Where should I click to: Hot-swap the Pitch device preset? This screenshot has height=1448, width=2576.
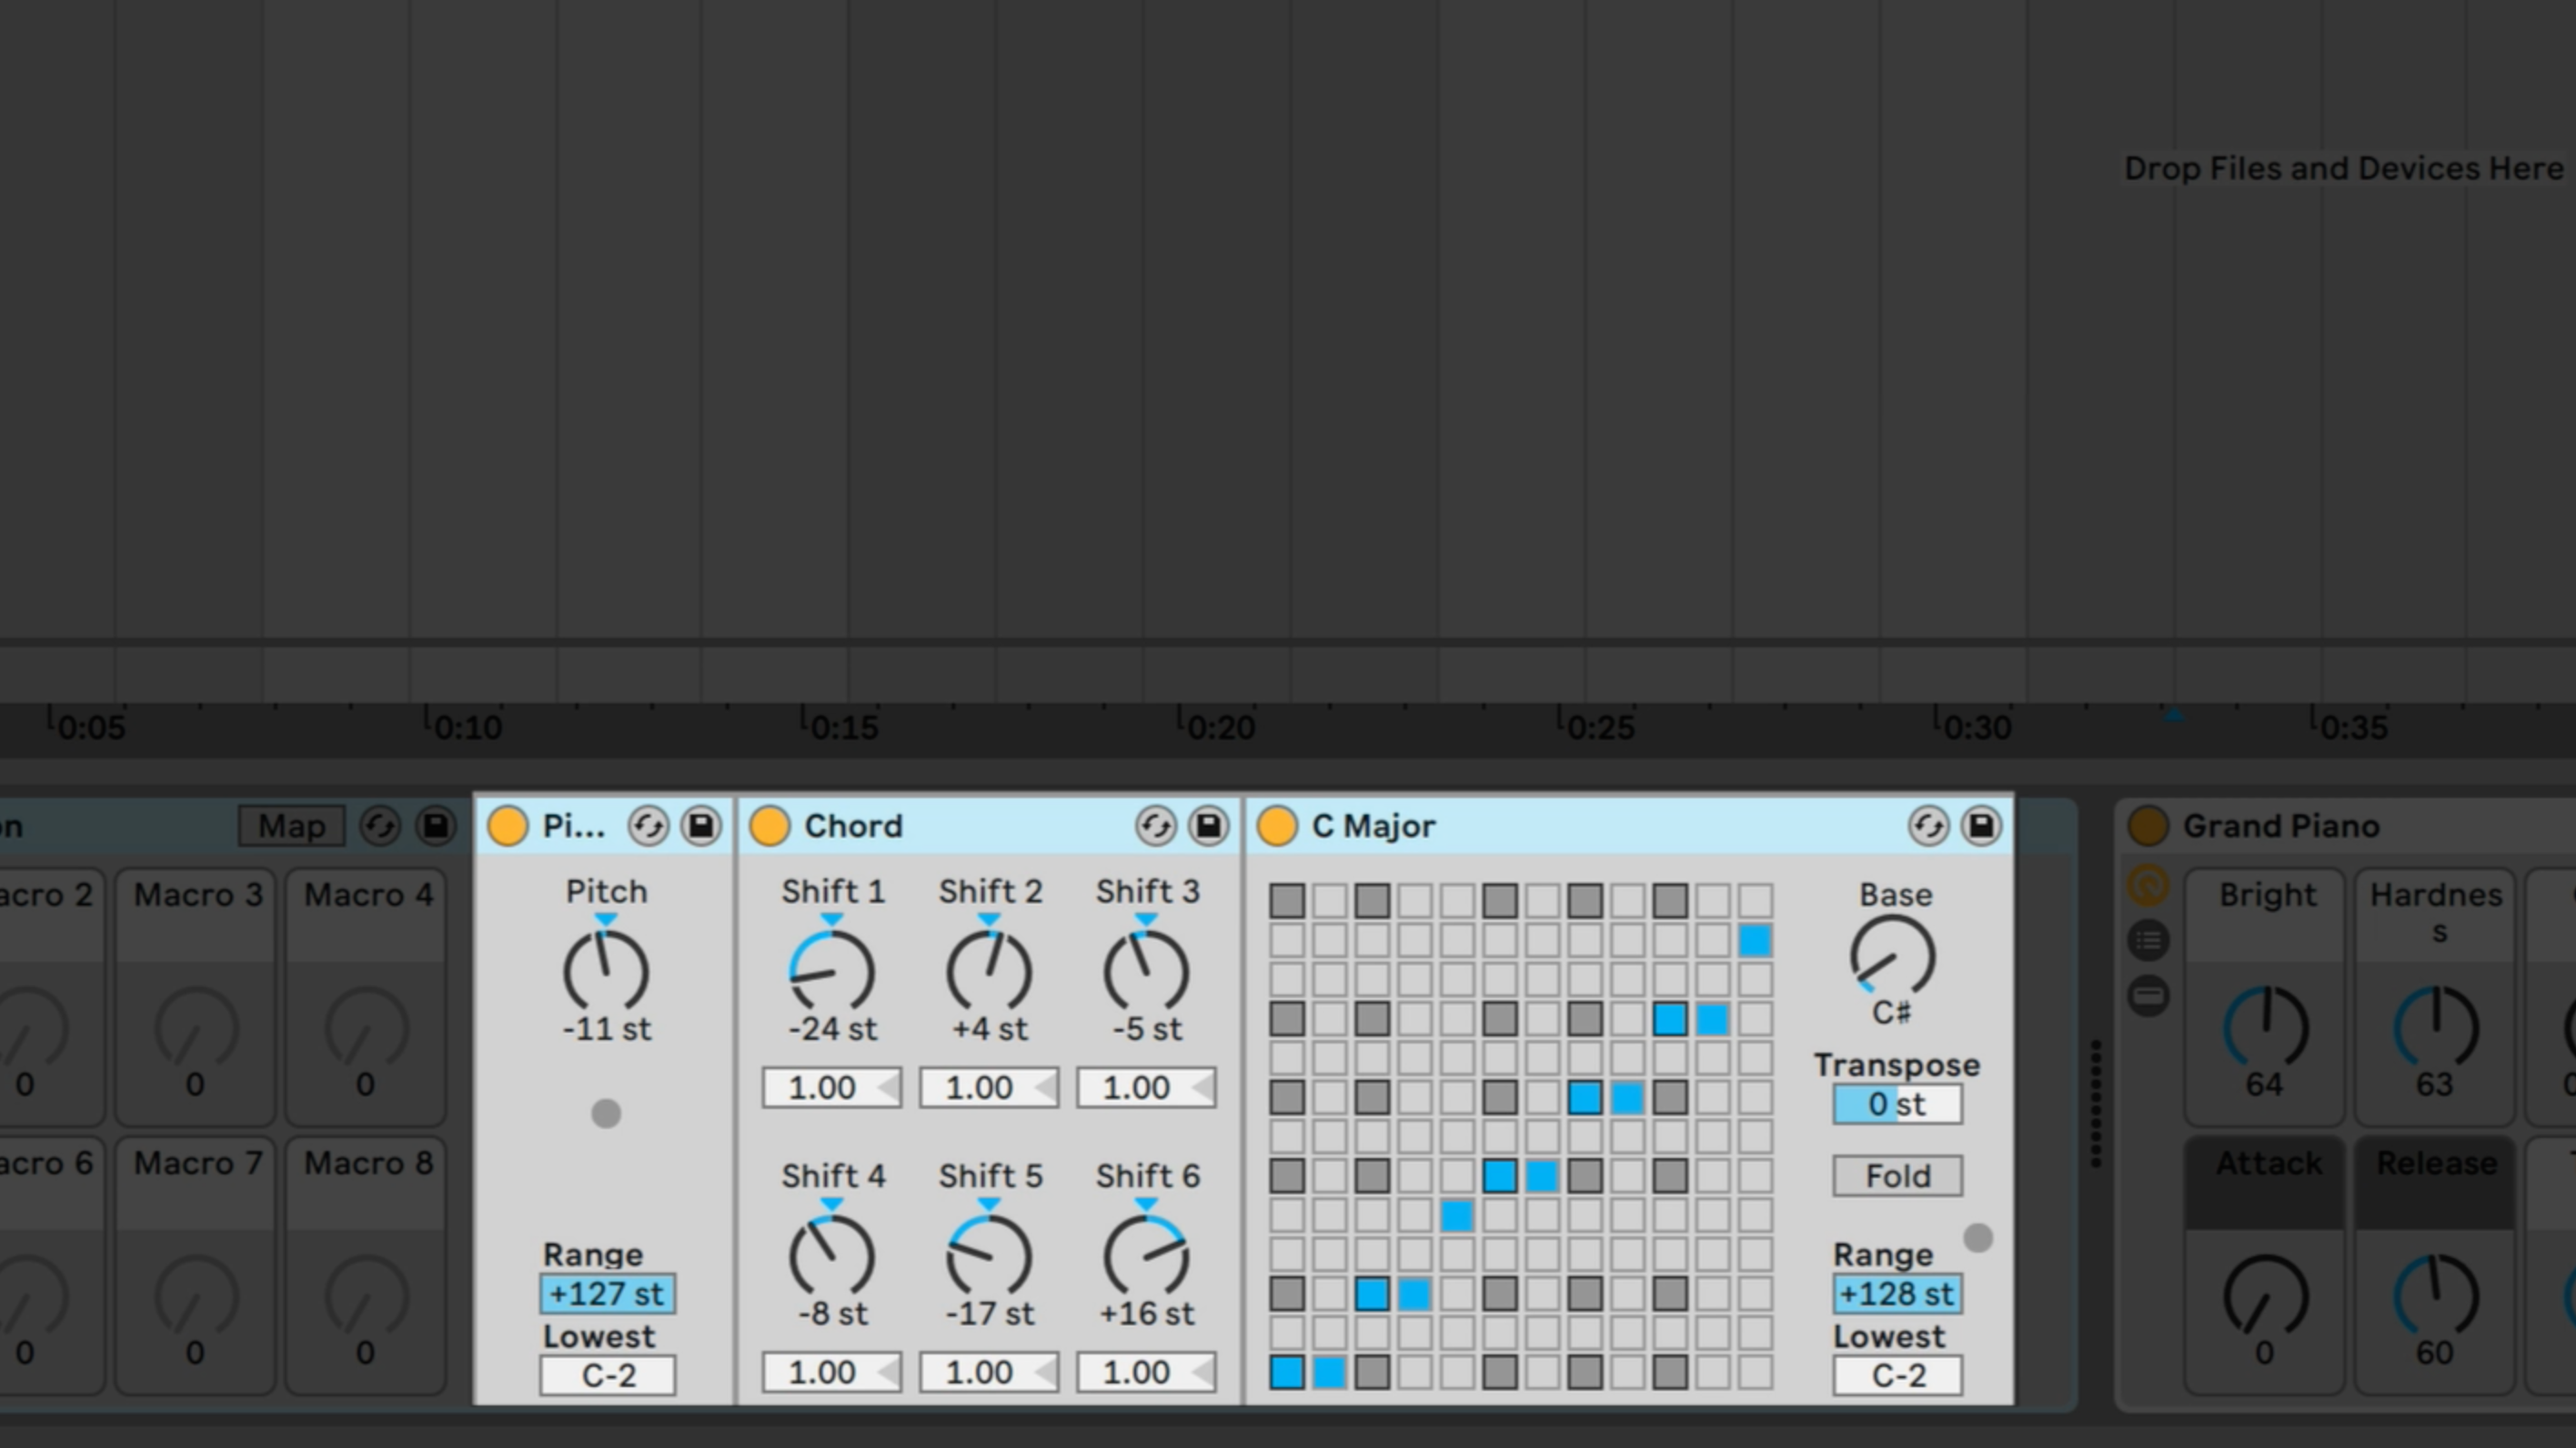648,825
